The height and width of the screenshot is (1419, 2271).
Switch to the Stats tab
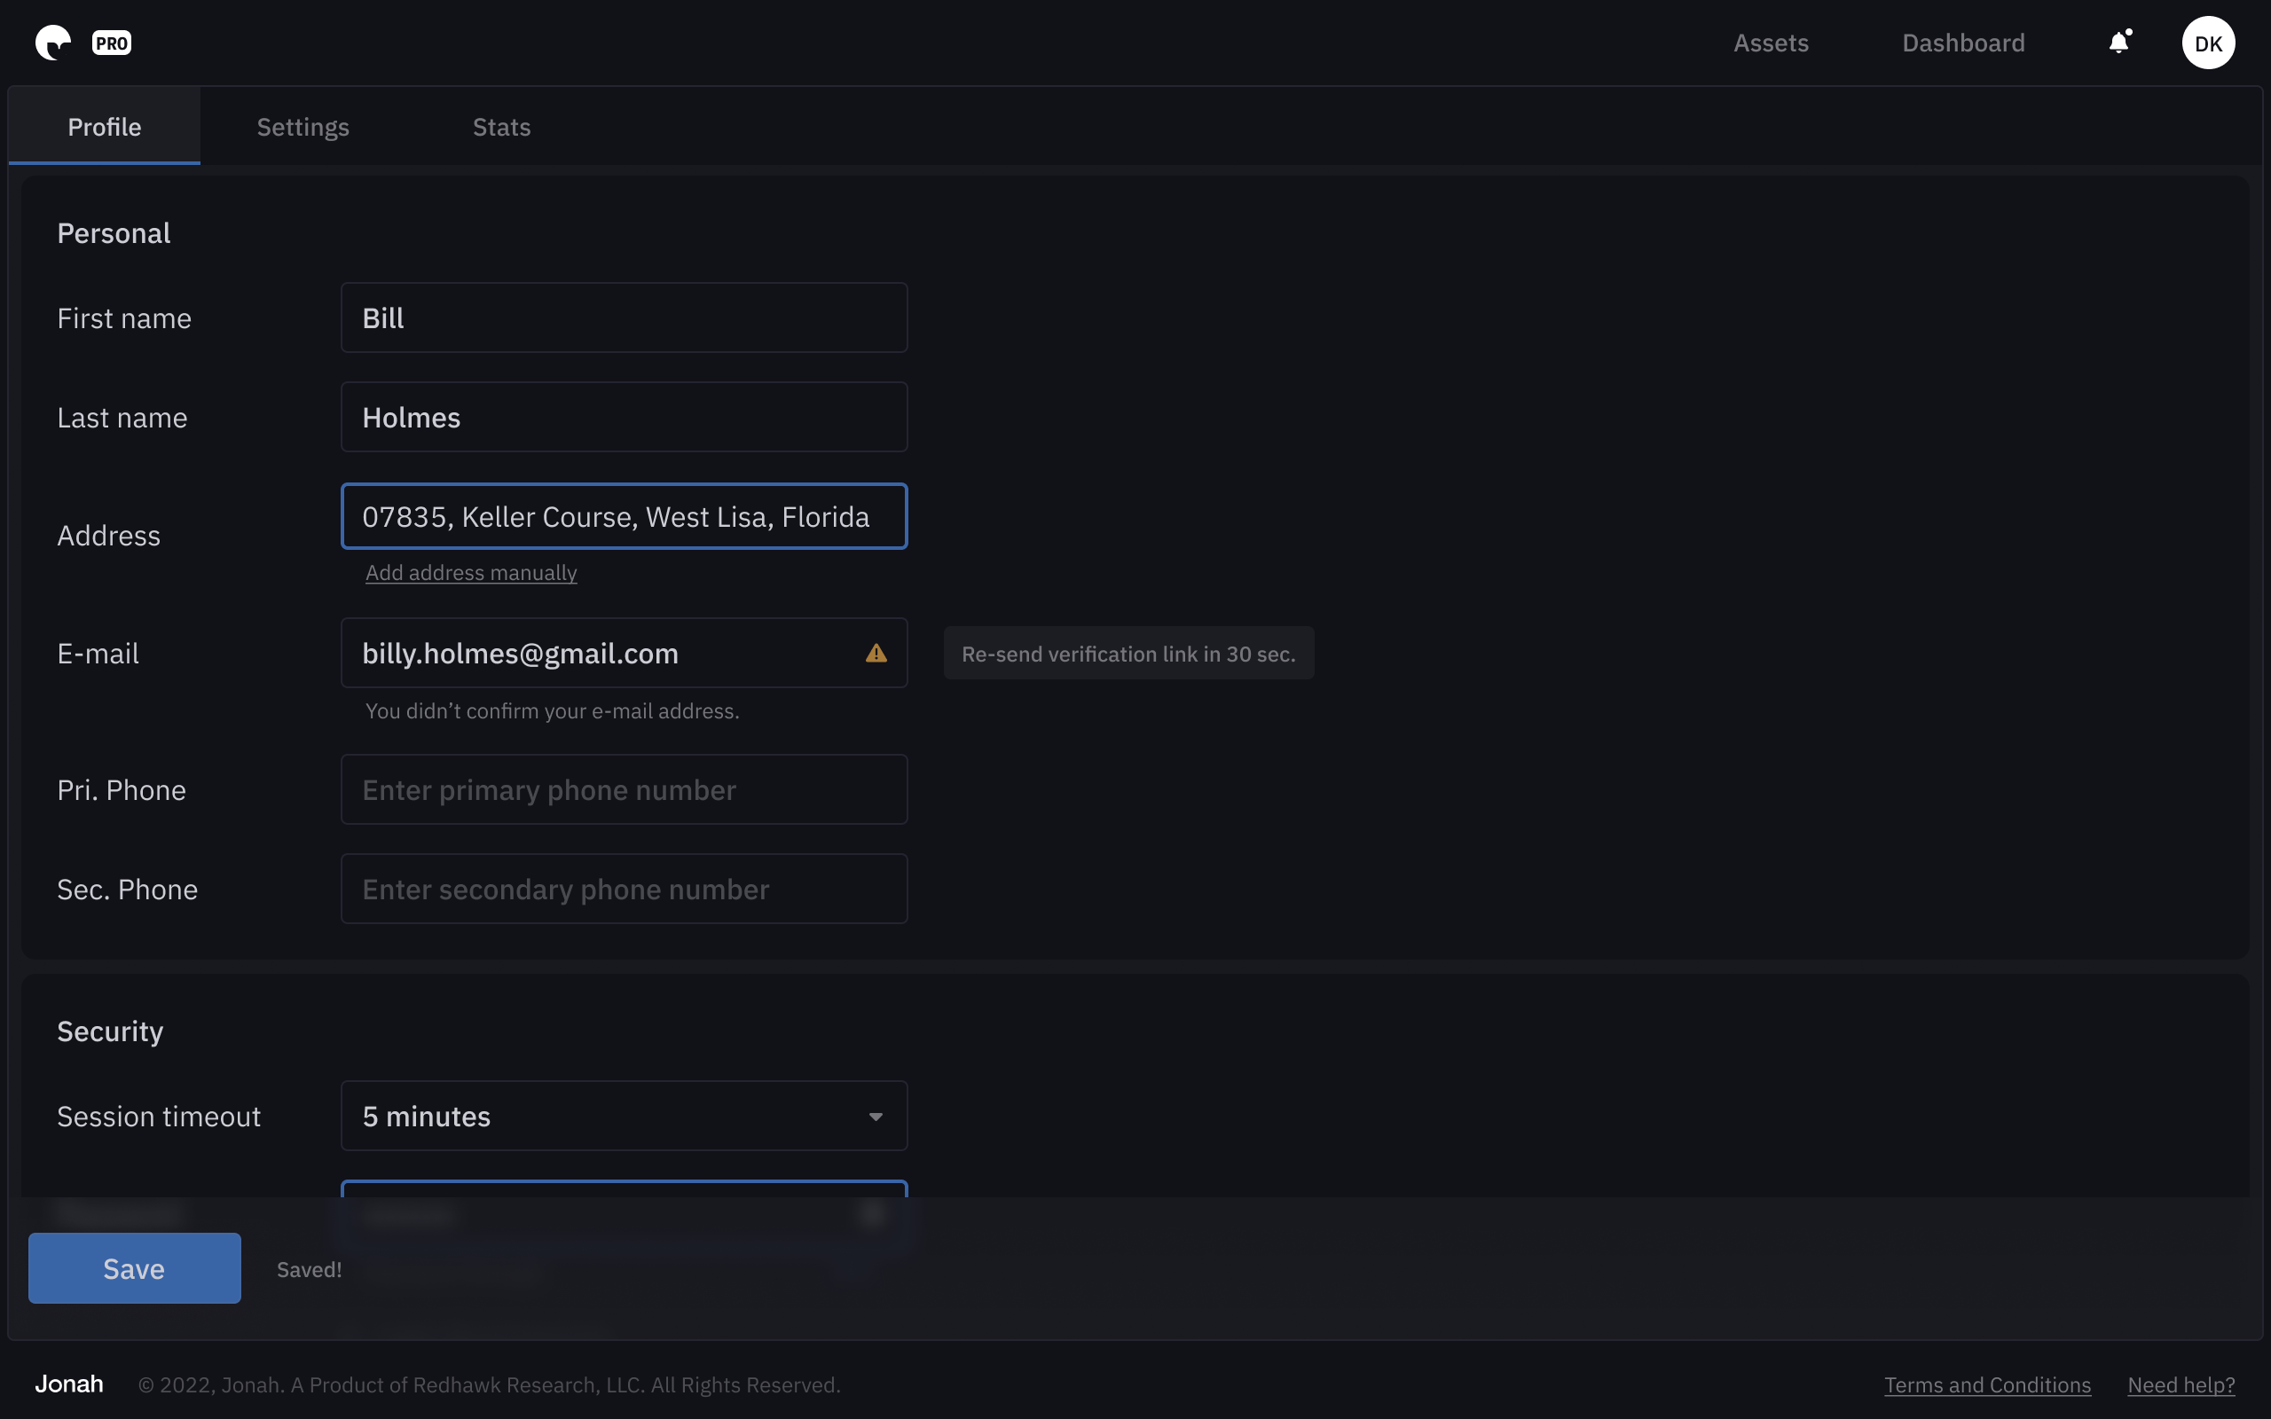tap(501, 127)
